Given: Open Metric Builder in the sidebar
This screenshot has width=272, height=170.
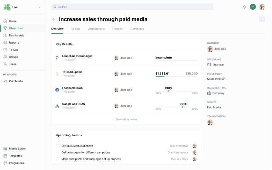Looking at the screenshot, I should (17, 149).
